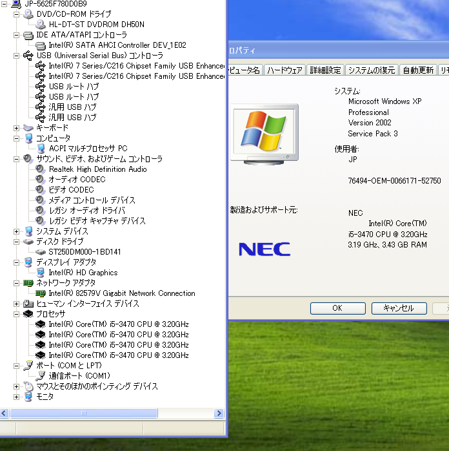Screen dimensions: 449x451
Task: Click the Intel SATA AHCI Controller icon
Action: point(41,45)
